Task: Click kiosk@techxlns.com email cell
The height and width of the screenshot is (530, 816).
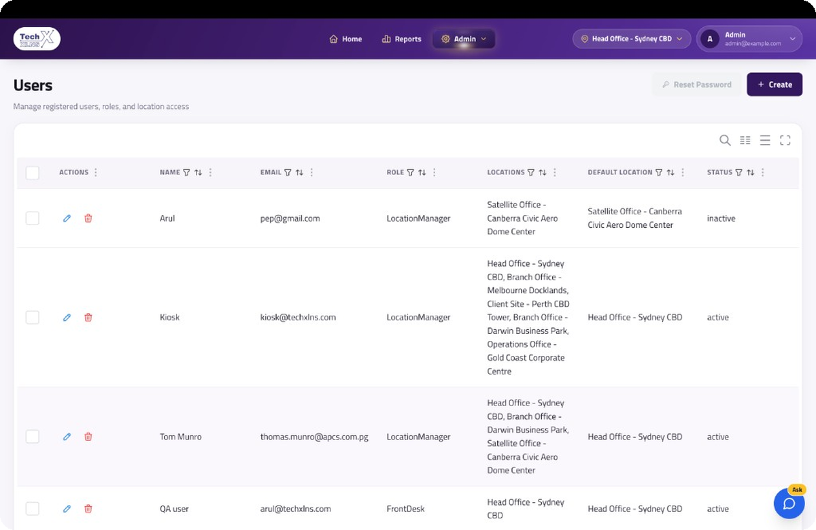Action: 298,317
